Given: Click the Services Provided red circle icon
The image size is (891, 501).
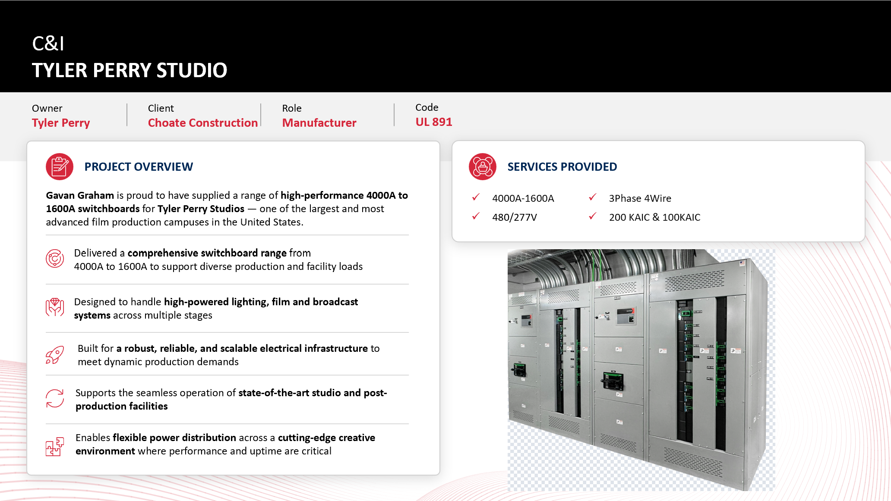Looking at the screenshot, I should pyautogui.click(x=482, y=166).
